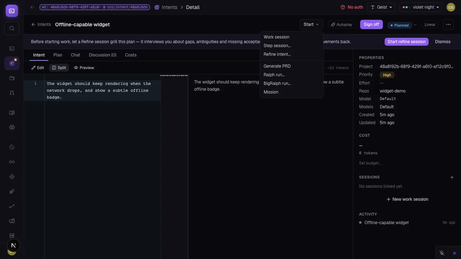
Task: Open the sidebar search icon
Action: point(12,28)
